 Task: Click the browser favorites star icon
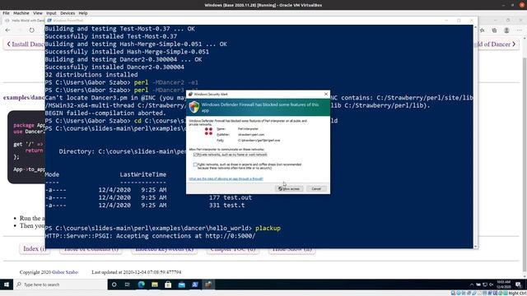coord(483,30)
